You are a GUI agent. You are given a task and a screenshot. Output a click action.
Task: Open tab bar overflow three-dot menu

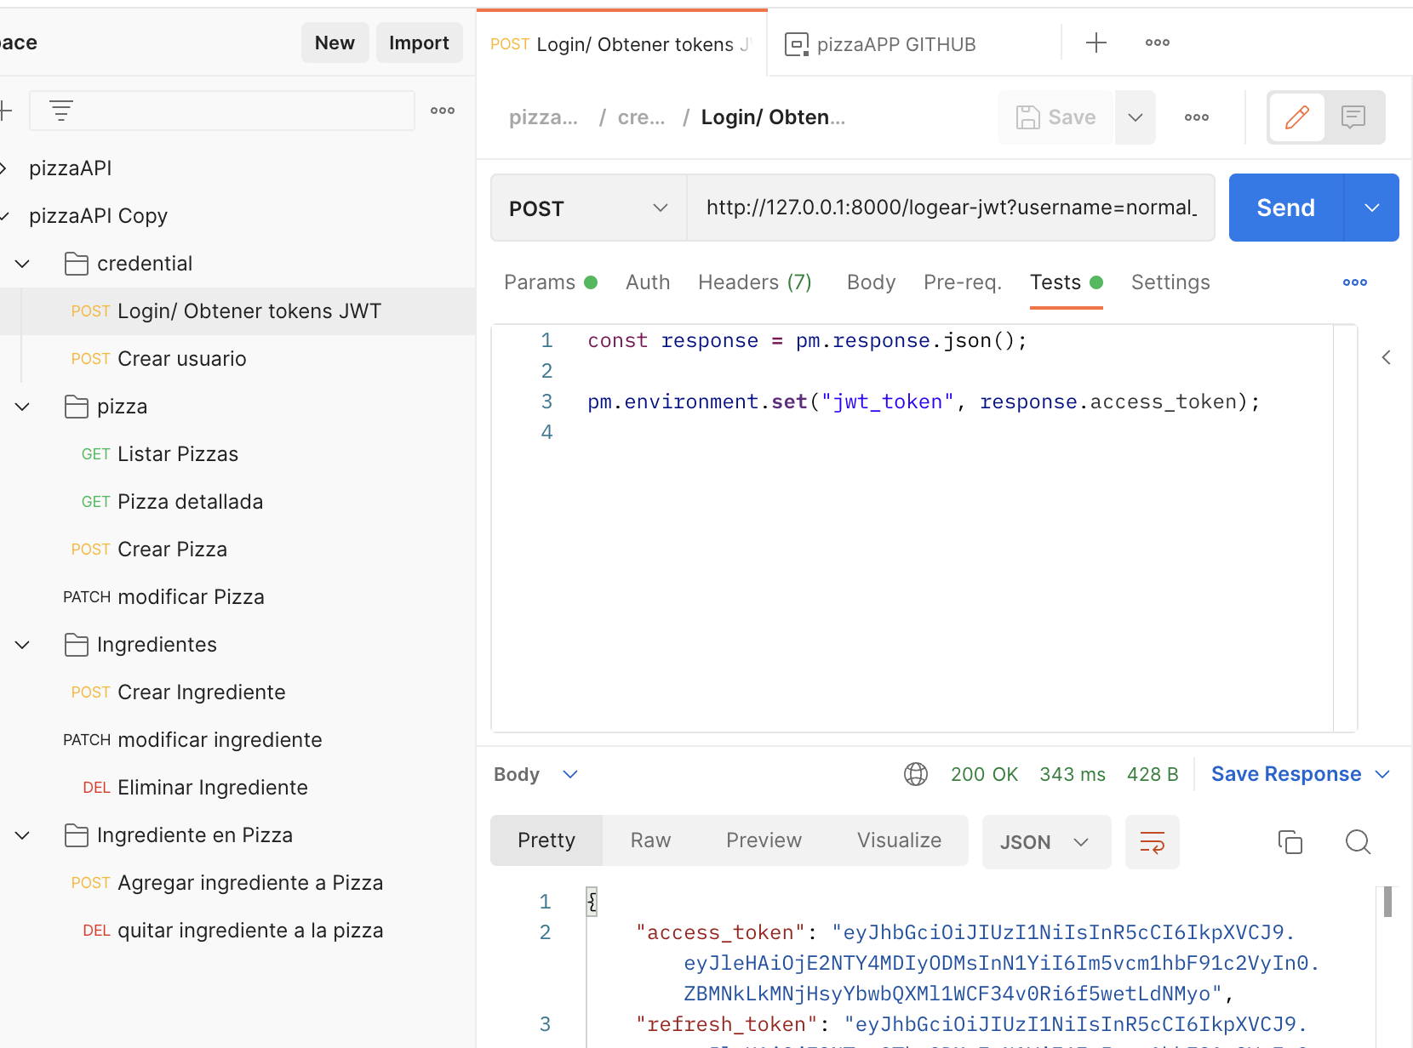1158,43
